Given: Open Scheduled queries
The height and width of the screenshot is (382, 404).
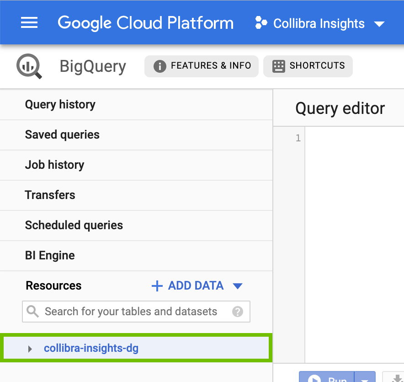Looking at the screenshot, I should click(74, 225).
